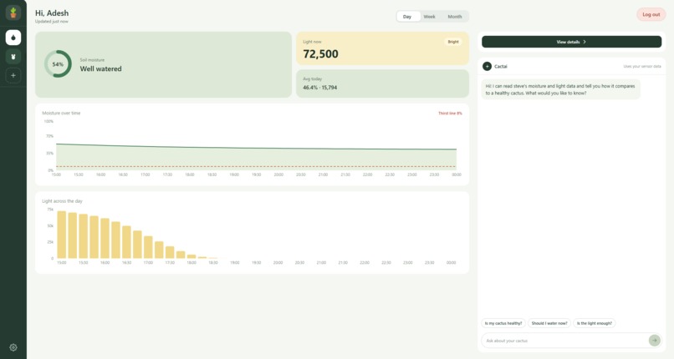Add a new plant with the sidebar plus icon
Screen dimensions: 674x359
[13, 75]
